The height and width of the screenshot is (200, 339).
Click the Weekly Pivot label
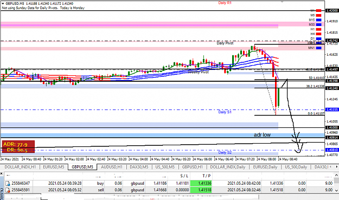coord(199,72)
